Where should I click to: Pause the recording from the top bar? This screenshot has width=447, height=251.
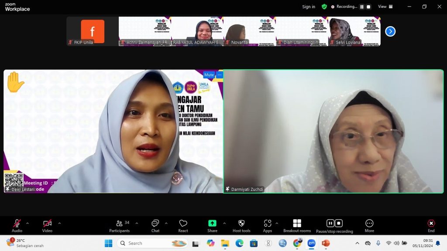361,7
